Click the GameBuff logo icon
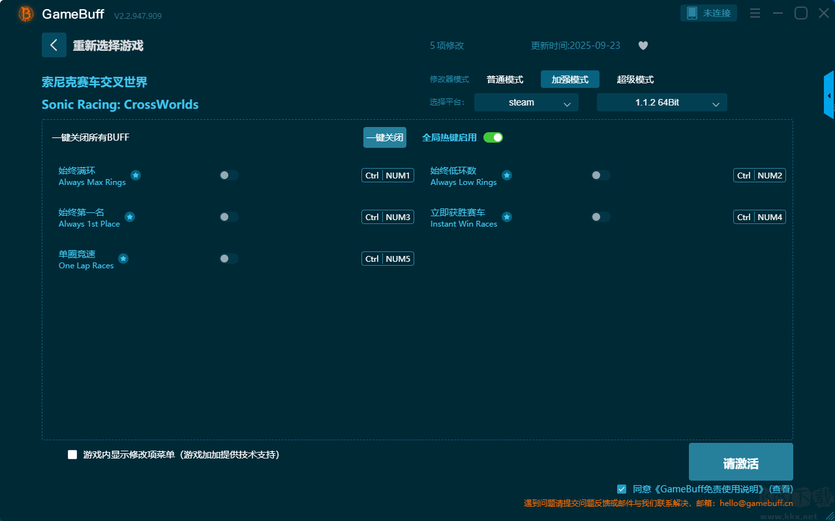The image size is (835, 521). 26,14
